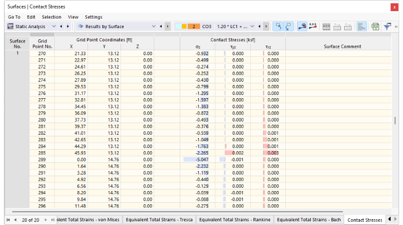This screenshot has height=225, width=403.
Task: Select grid point 296 cell
Action: [42, 206]
